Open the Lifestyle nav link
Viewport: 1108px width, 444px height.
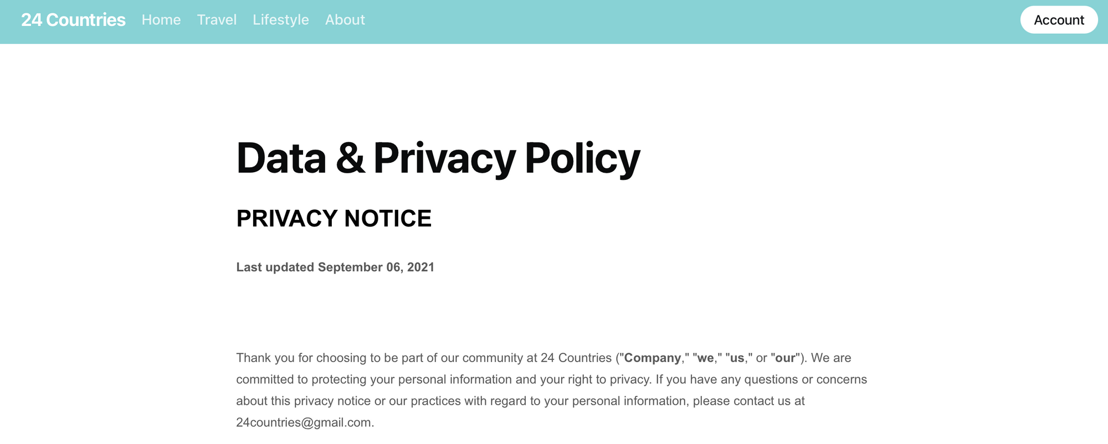281,20
